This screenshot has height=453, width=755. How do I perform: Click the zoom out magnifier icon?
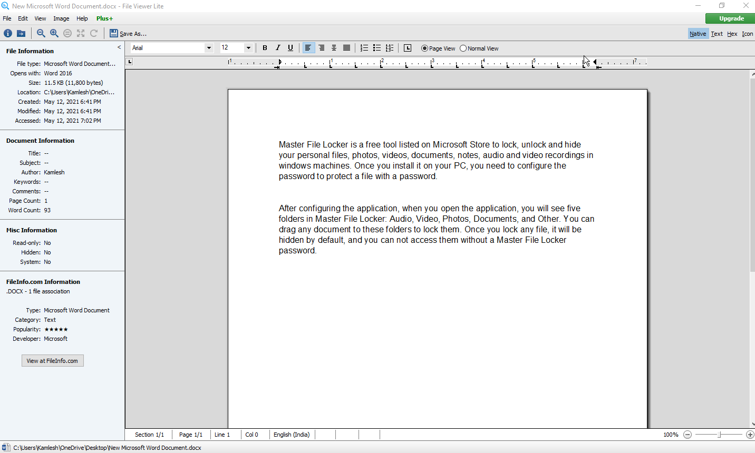[x=41, y=33]
